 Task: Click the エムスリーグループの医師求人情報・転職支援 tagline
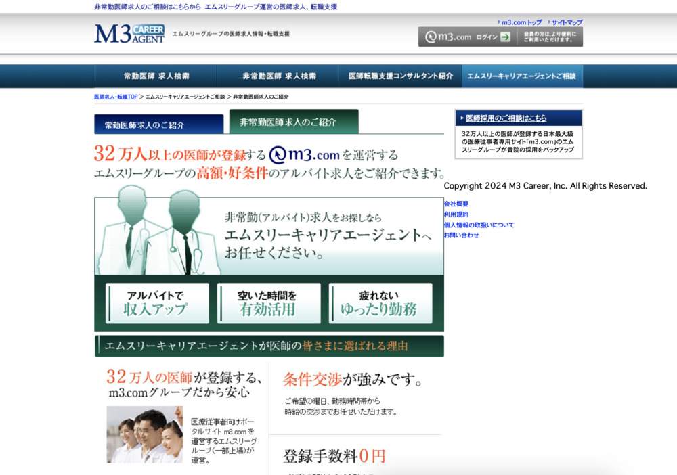(231, 34)
